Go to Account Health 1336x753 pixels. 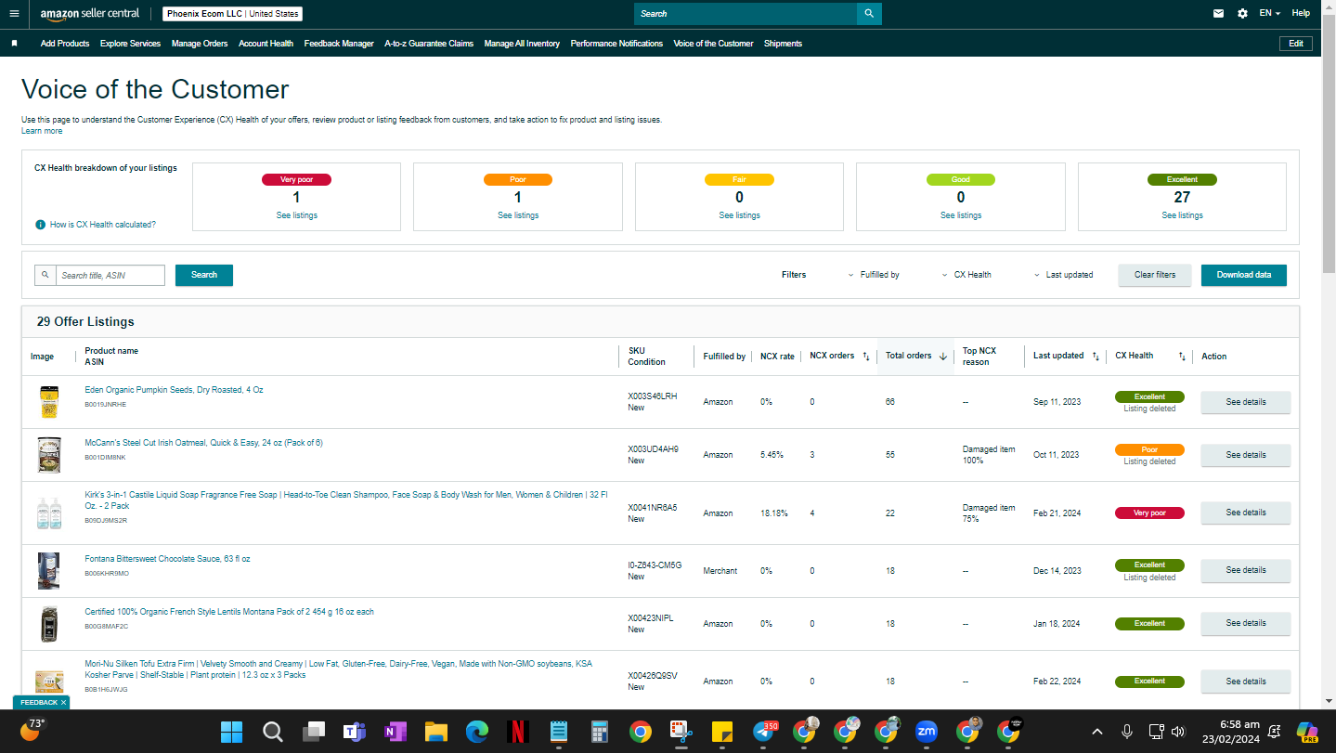point(266,44)
